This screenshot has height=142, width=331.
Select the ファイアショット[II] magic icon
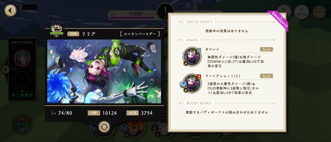(x=192, y=83)
